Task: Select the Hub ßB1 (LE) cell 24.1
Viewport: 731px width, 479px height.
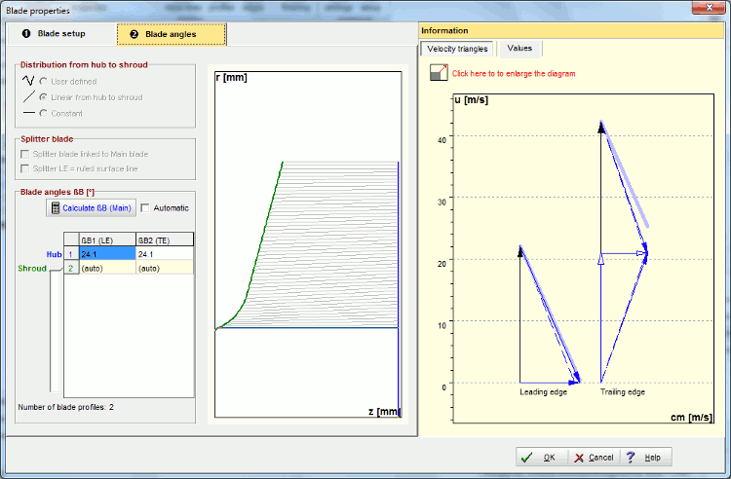Action: click(107, 254)
